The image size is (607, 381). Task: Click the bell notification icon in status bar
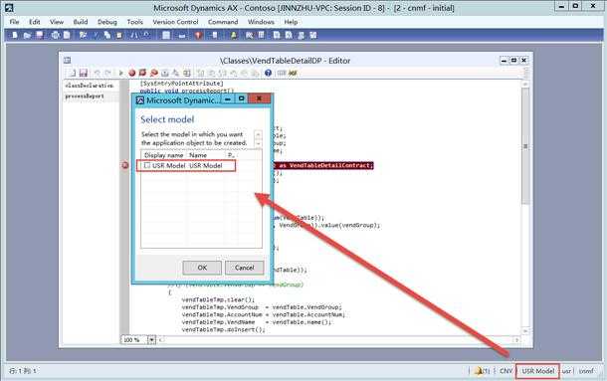479,371
